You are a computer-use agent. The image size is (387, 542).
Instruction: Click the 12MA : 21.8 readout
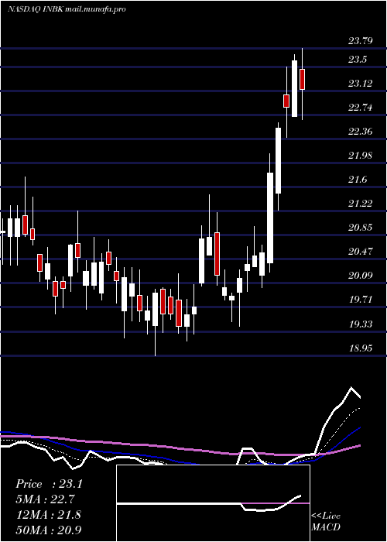tap(49, 514)
